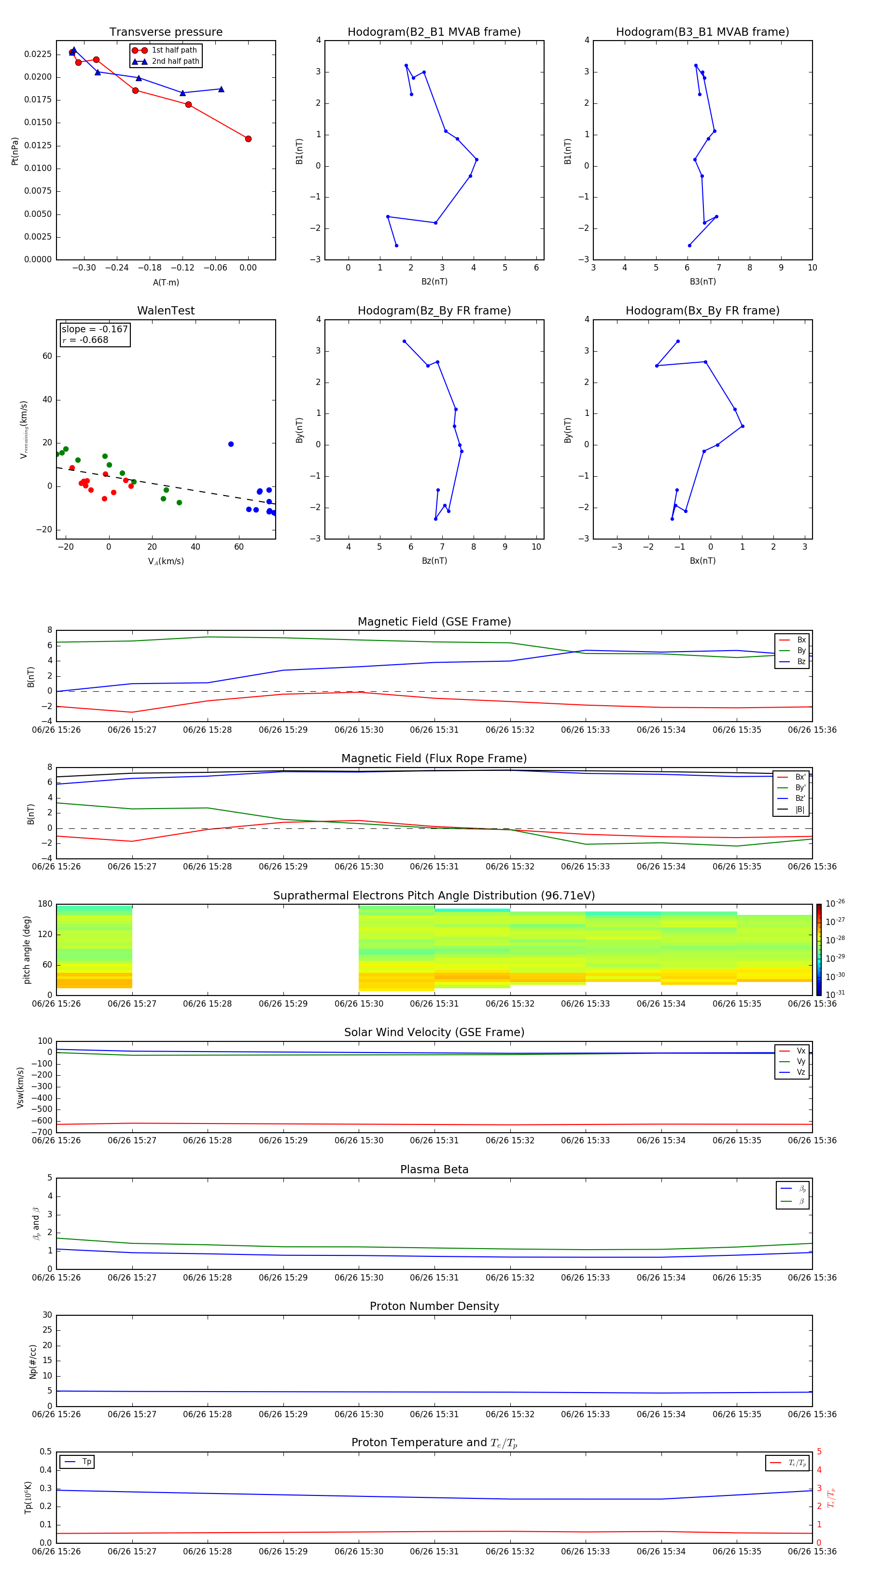Click the 'Pt(nPa)' y-axis label
Screen dimensions: 869x1594
click(x=15, y=151)
